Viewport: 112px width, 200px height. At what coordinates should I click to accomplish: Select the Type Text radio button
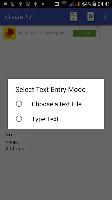19,119
